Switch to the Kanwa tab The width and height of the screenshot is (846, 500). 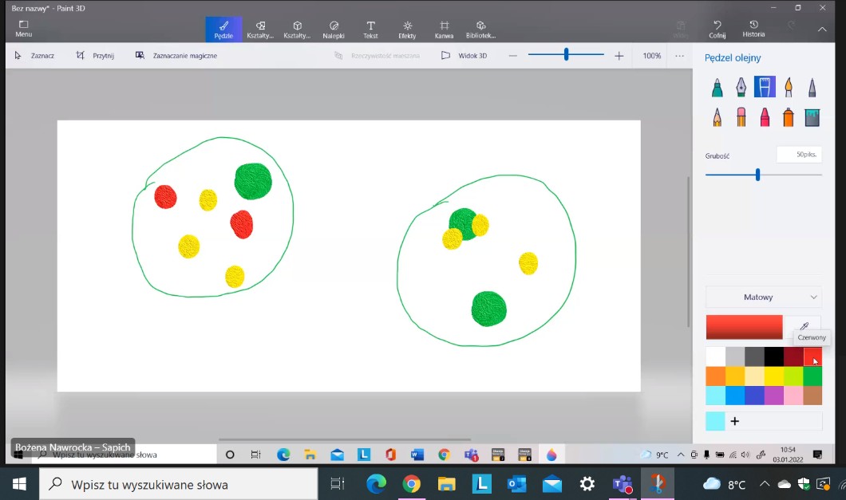click(445, 30)
